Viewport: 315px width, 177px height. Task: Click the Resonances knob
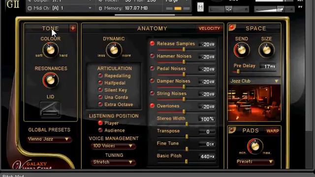point(51,80)
